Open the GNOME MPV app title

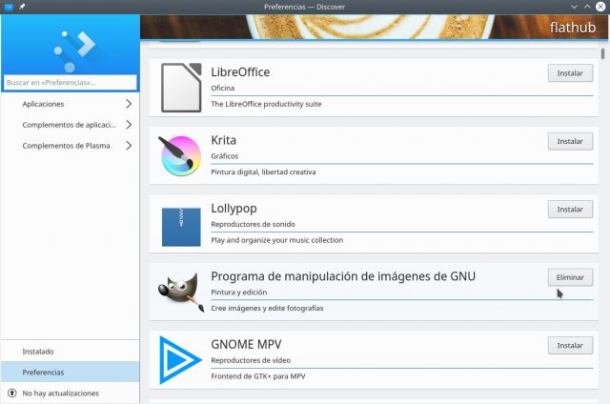[246, 345]
